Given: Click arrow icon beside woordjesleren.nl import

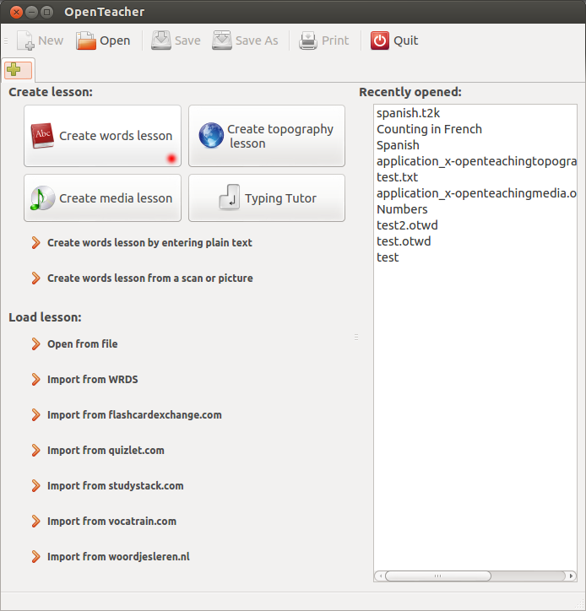Looking at the screenshot, I should (x=35, y=557).
